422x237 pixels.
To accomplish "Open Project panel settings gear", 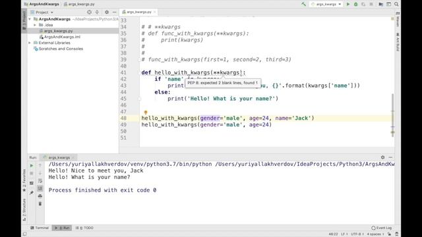I will [107, 13].
